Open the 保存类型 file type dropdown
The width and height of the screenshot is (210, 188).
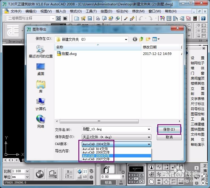(149, 137)
